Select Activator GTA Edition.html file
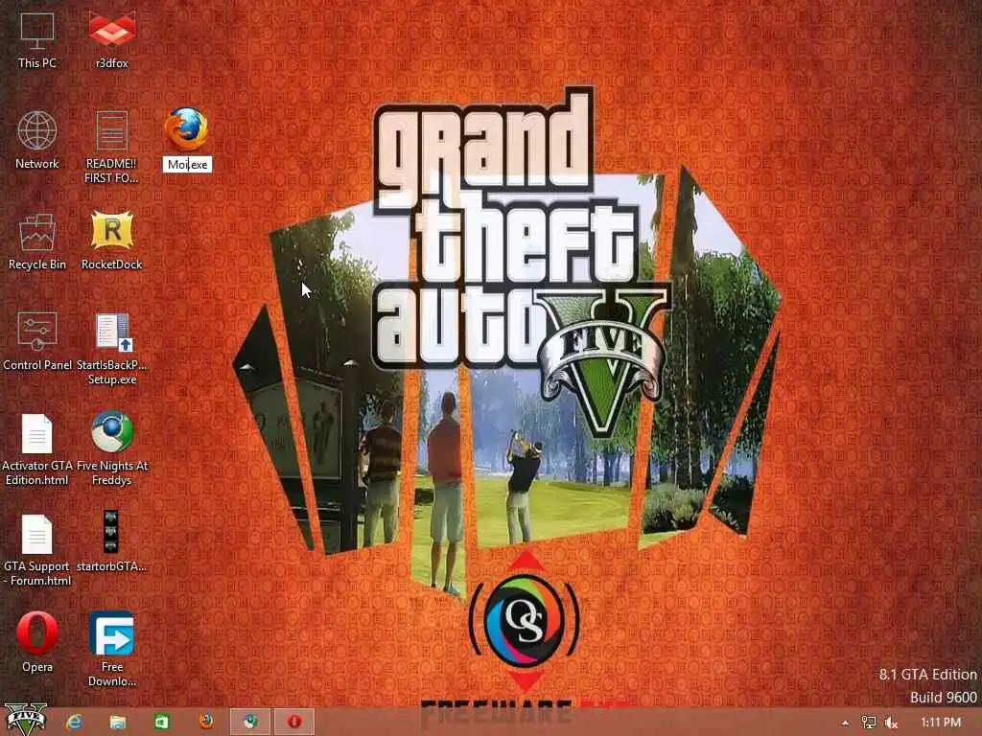Image resolution: width=982 pixels, height=736 pixels. click(37, 449)
